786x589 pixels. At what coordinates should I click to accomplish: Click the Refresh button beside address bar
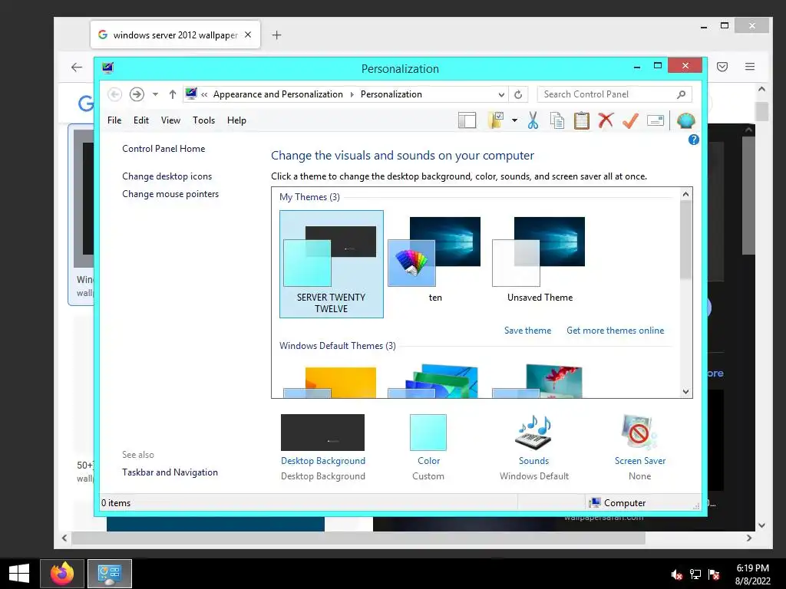tap(518, 94)
